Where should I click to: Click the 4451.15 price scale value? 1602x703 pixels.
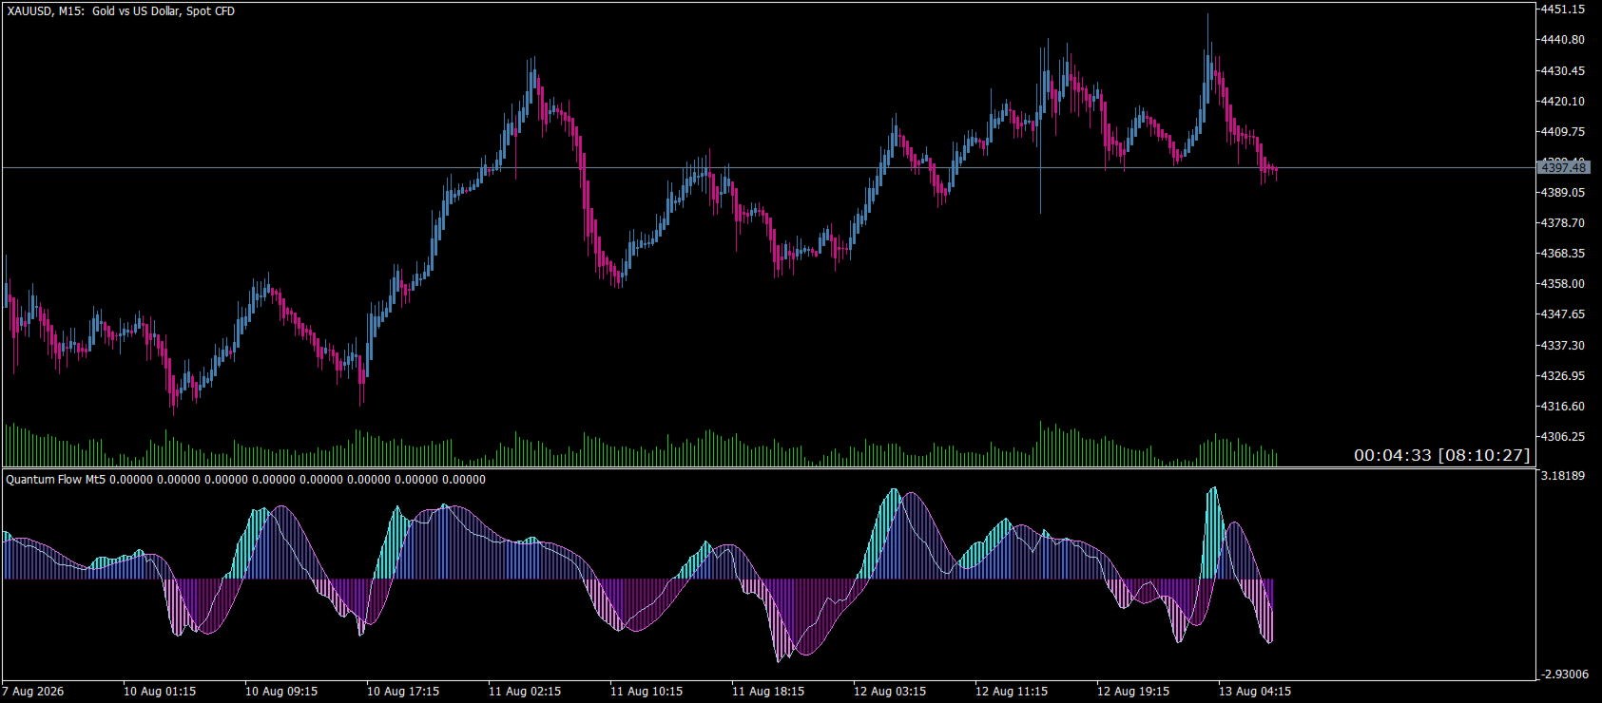[x=1563, y=9]
